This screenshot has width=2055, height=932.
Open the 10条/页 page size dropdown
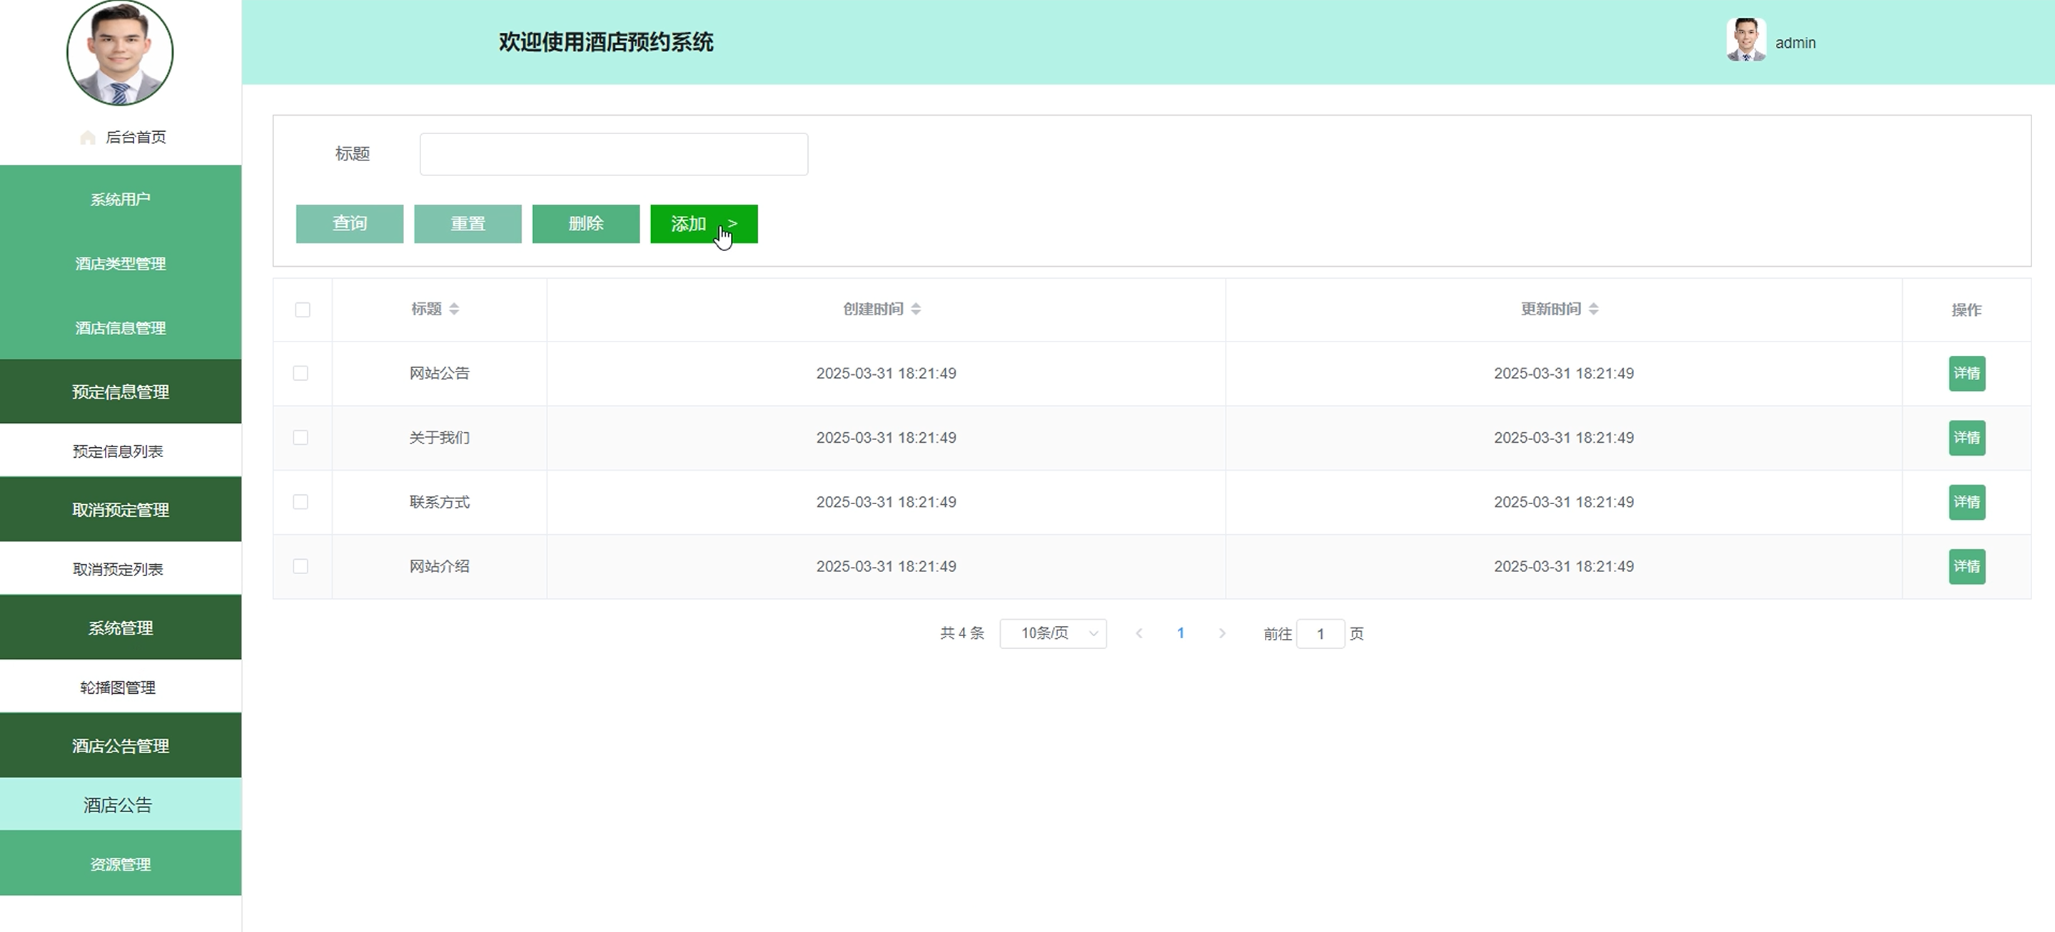pos(1052,634)
